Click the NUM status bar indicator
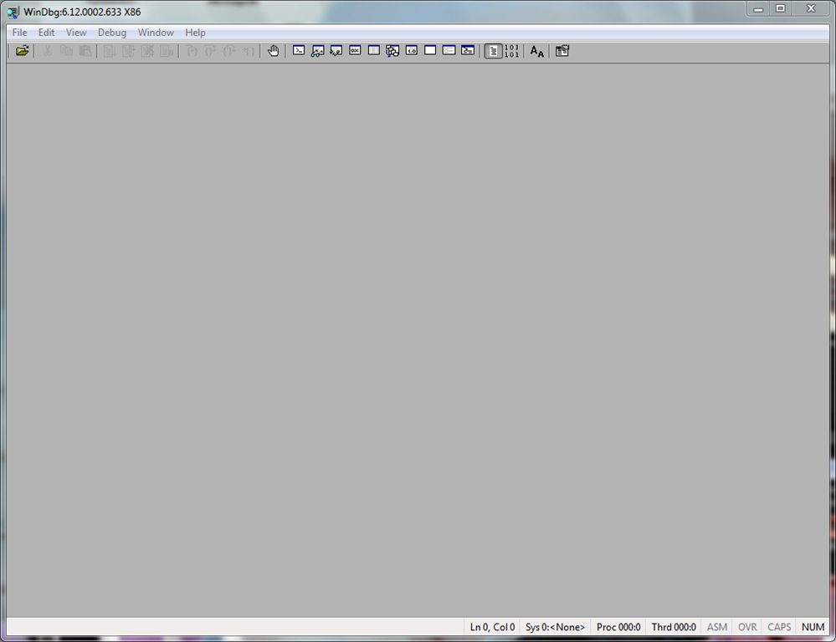 (813, 627)
